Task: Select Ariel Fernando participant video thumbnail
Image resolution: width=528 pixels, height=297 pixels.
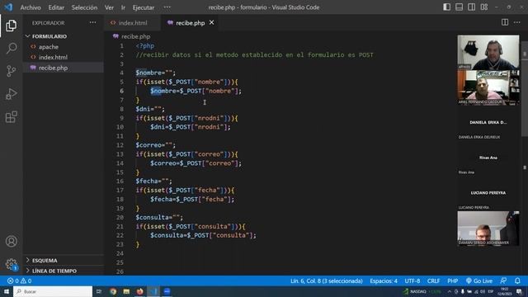Action: (x=488, y=87)
